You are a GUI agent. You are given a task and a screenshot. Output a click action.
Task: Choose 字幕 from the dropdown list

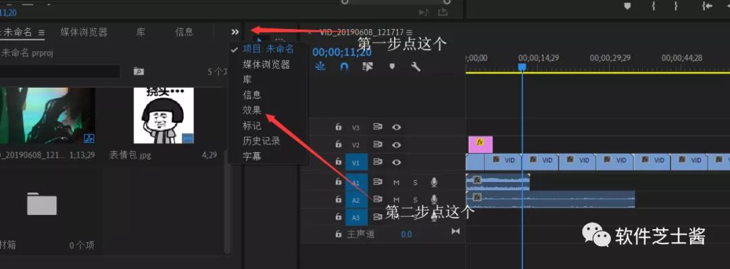click(x=252, y=156)
